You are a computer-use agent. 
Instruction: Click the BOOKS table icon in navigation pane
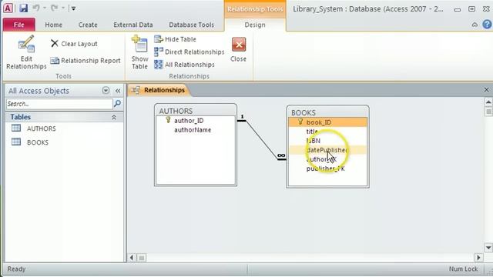click(16, 142)
